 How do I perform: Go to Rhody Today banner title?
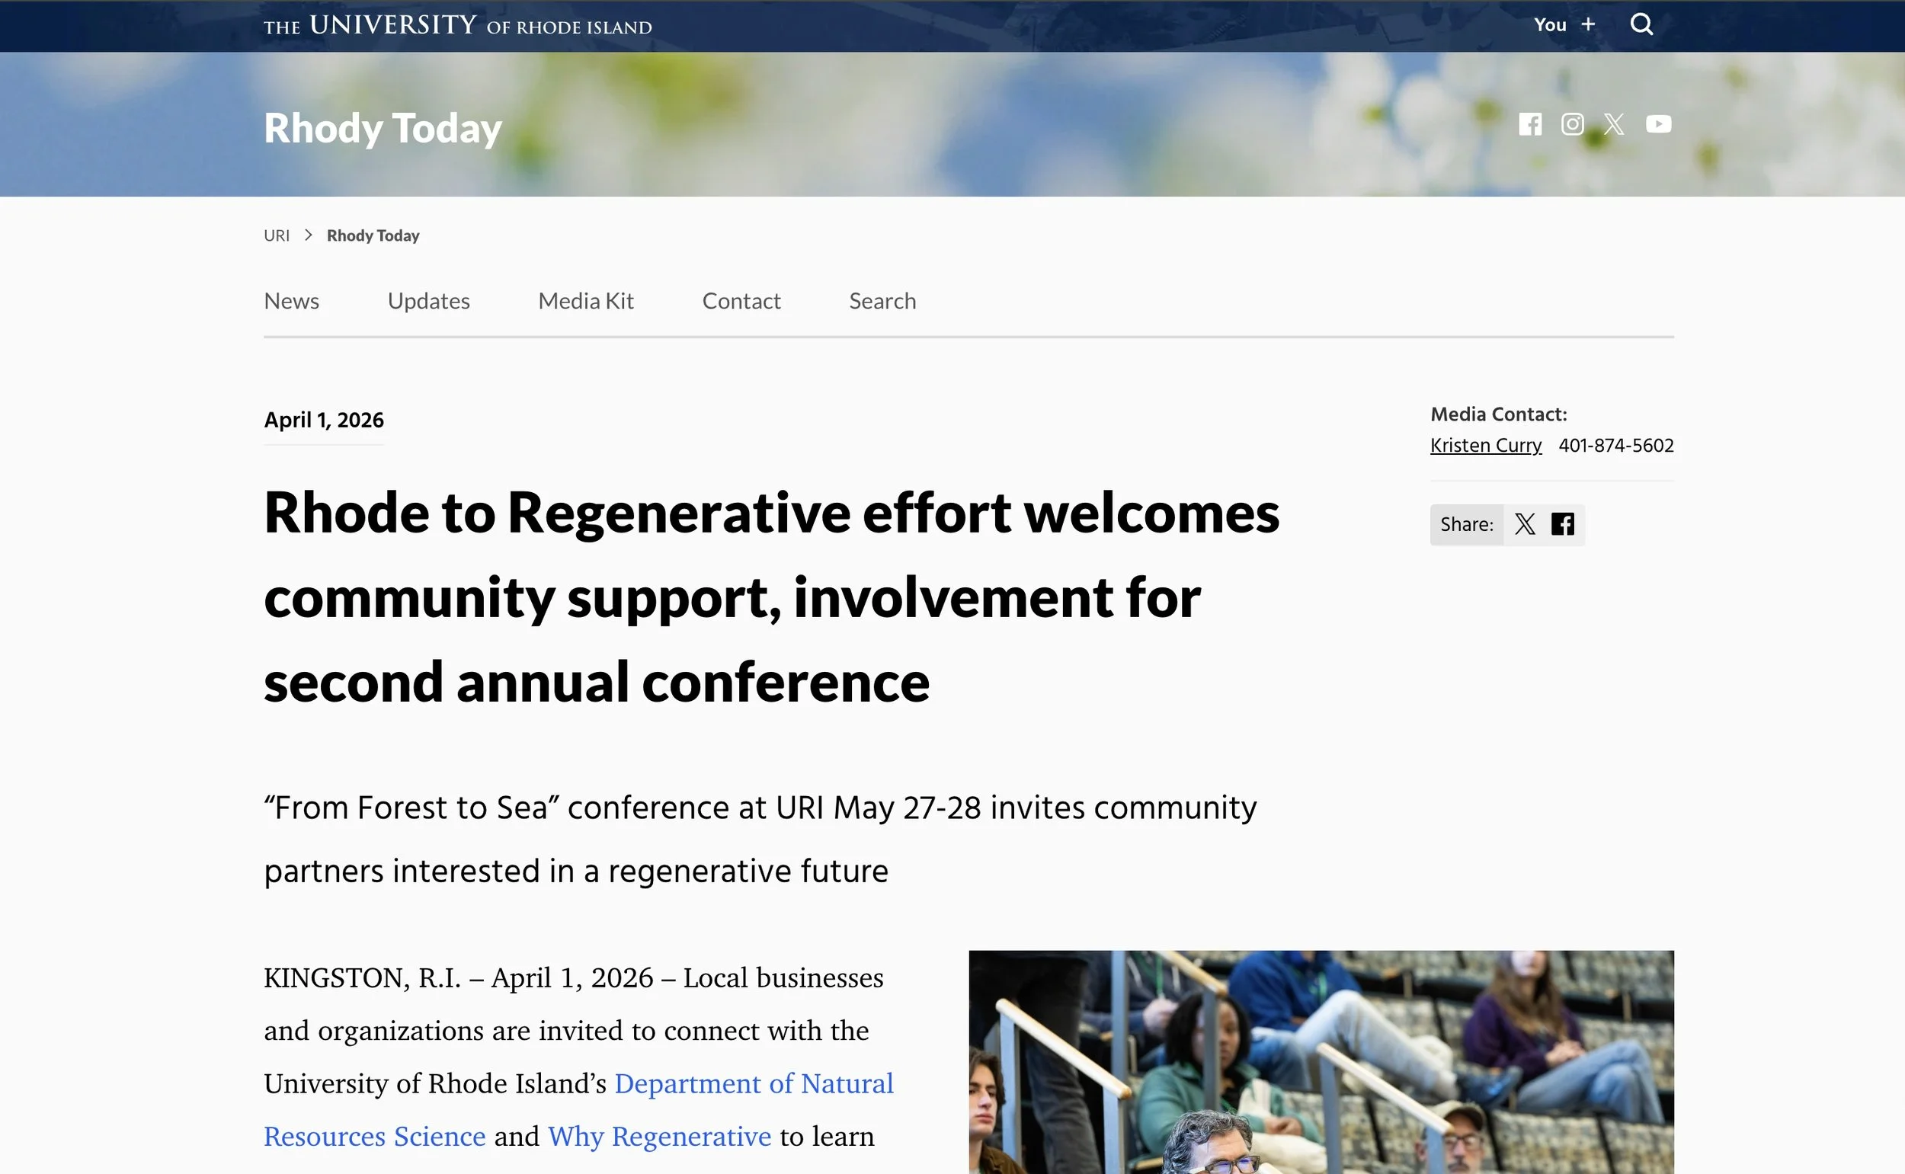coord(383,128)
